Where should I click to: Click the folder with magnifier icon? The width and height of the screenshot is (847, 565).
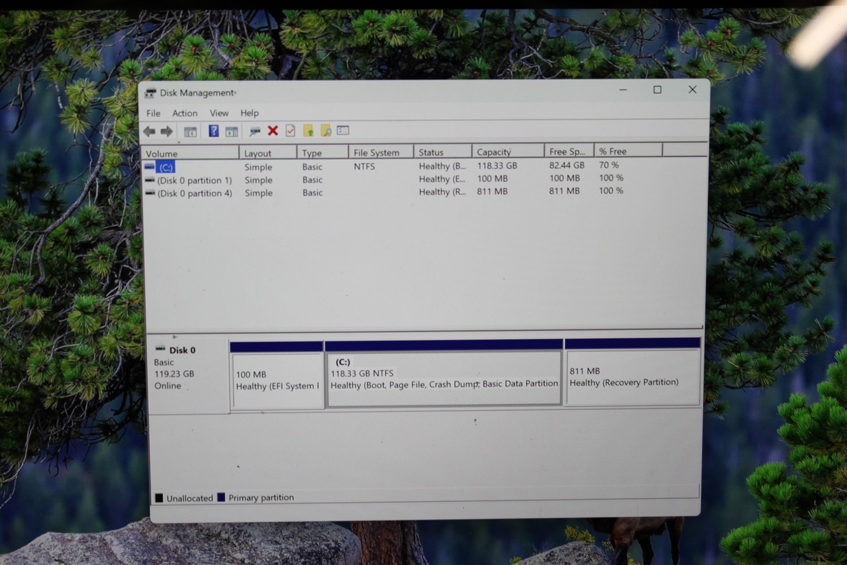pos(326,130)
